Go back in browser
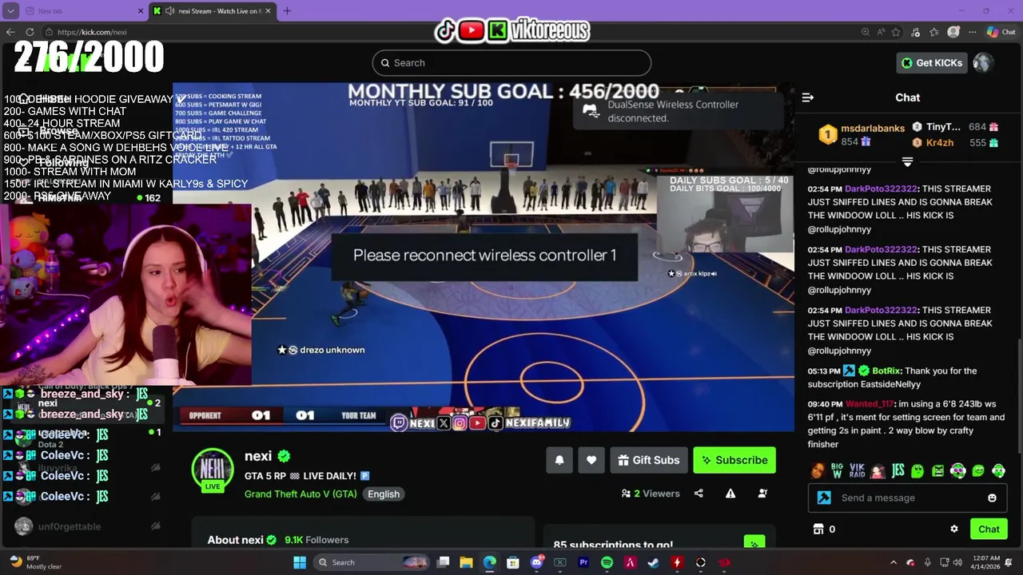The width and height of the screenshot is (1023, 575). coord(10,32)
